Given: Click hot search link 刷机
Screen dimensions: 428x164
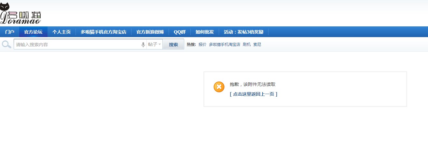Looking at the screenshot, I should (x=247, y=45).
